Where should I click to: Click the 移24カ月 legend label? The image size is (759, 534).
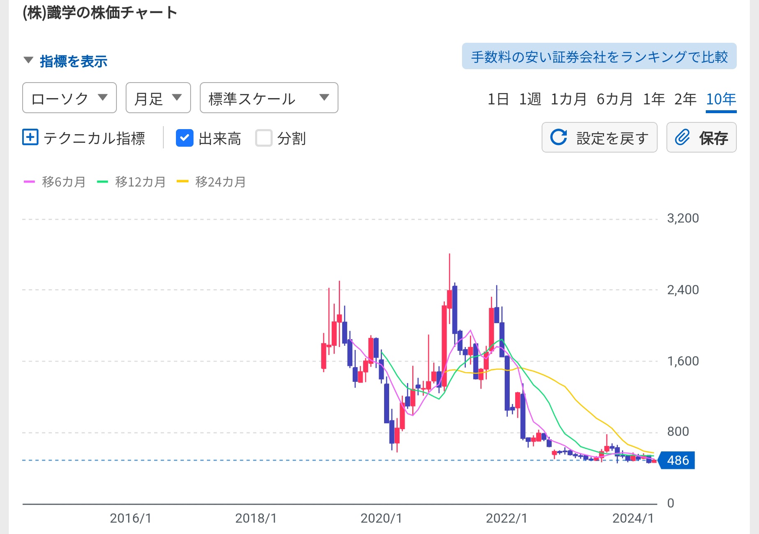point(221,182)
